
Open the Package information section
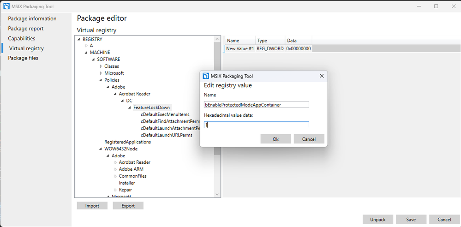(x=32, y=18)
